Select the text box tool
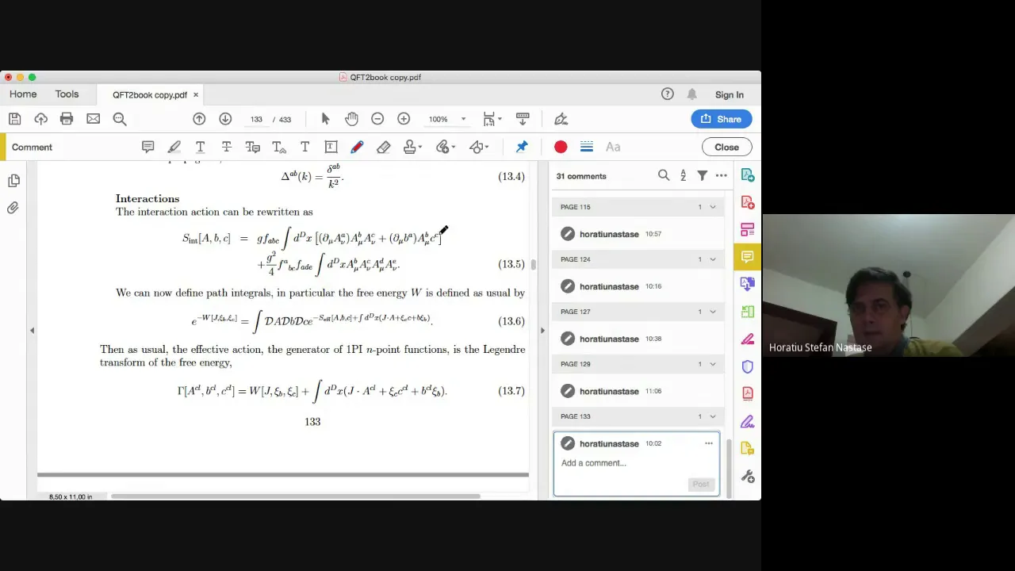 pos(331,147)
